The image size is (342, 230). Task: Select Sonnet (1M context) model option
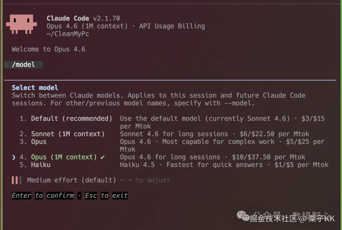pos(67,134)
